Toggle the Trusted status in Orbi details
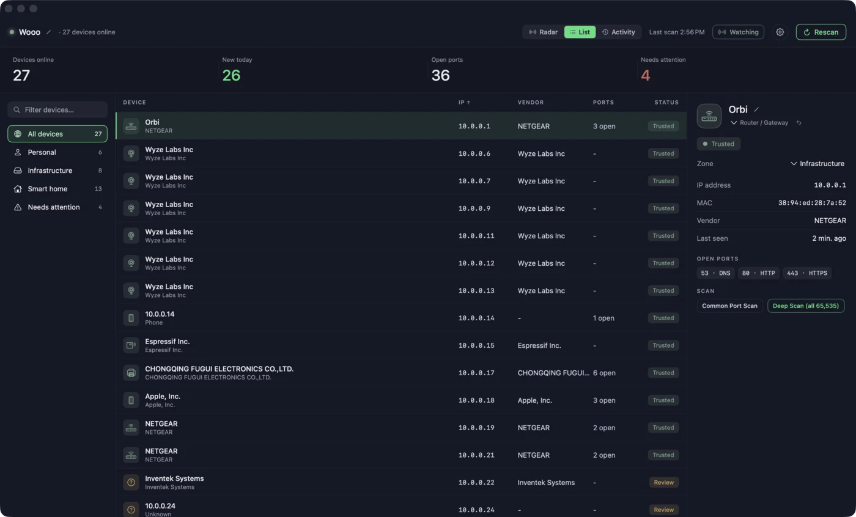Screen dimensions: 856x517 (x=718, y=144)
